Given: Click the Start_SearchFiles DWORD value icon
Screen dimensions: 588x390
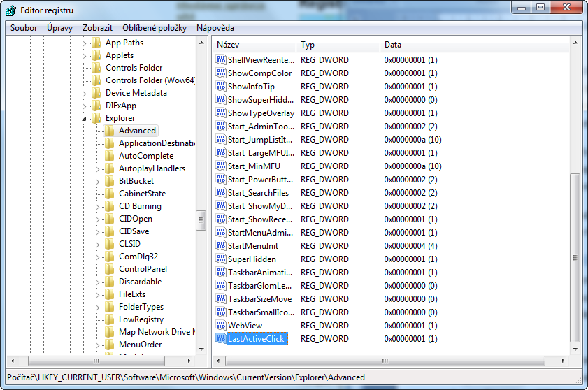Looking at the screenshot, I should coord(221,193).
